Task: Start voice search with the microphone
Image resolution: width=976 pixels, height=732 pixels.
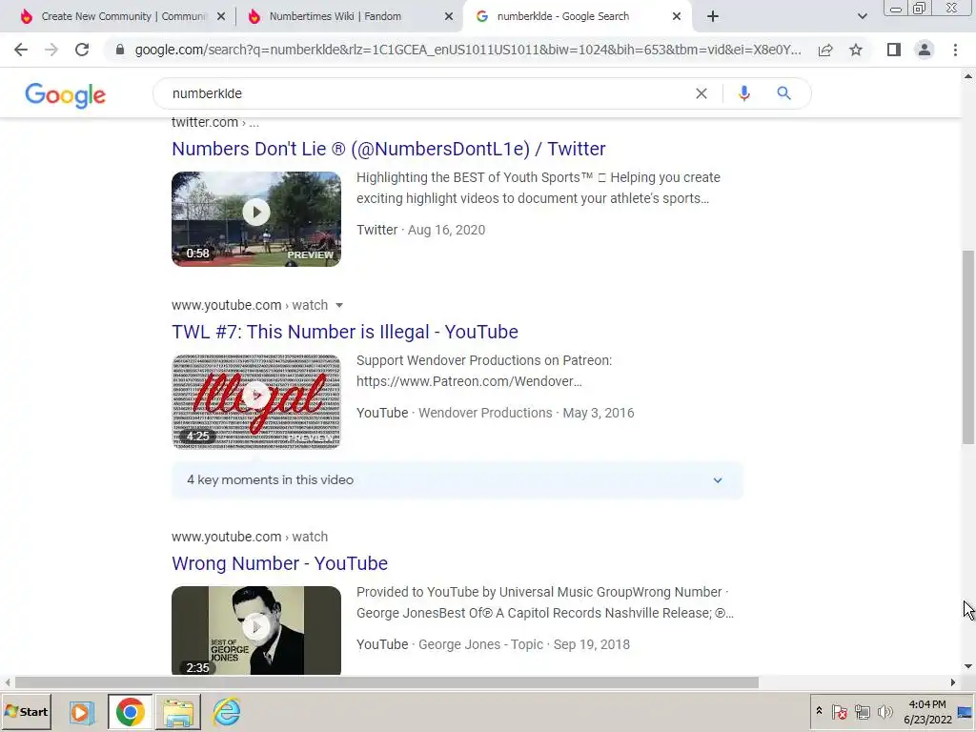Action: 743,93
